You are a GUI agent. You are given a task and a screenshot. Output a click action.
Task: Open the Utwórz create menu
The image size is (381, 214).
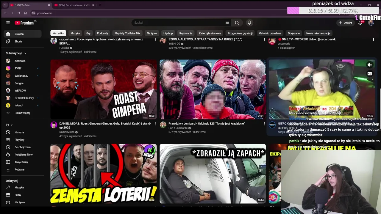pyautogui.click(x=345, y=23)
